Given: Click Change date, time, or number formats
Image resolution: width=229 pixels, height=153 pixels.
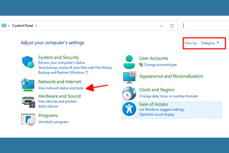Looking at the screenshot, I should coord(169,96).
